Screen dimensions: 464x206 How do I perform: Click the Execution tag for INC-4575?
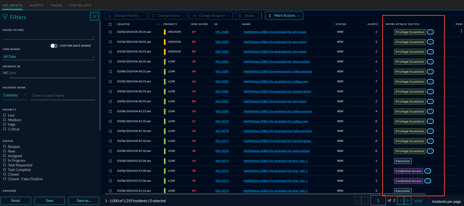point(403,161)
